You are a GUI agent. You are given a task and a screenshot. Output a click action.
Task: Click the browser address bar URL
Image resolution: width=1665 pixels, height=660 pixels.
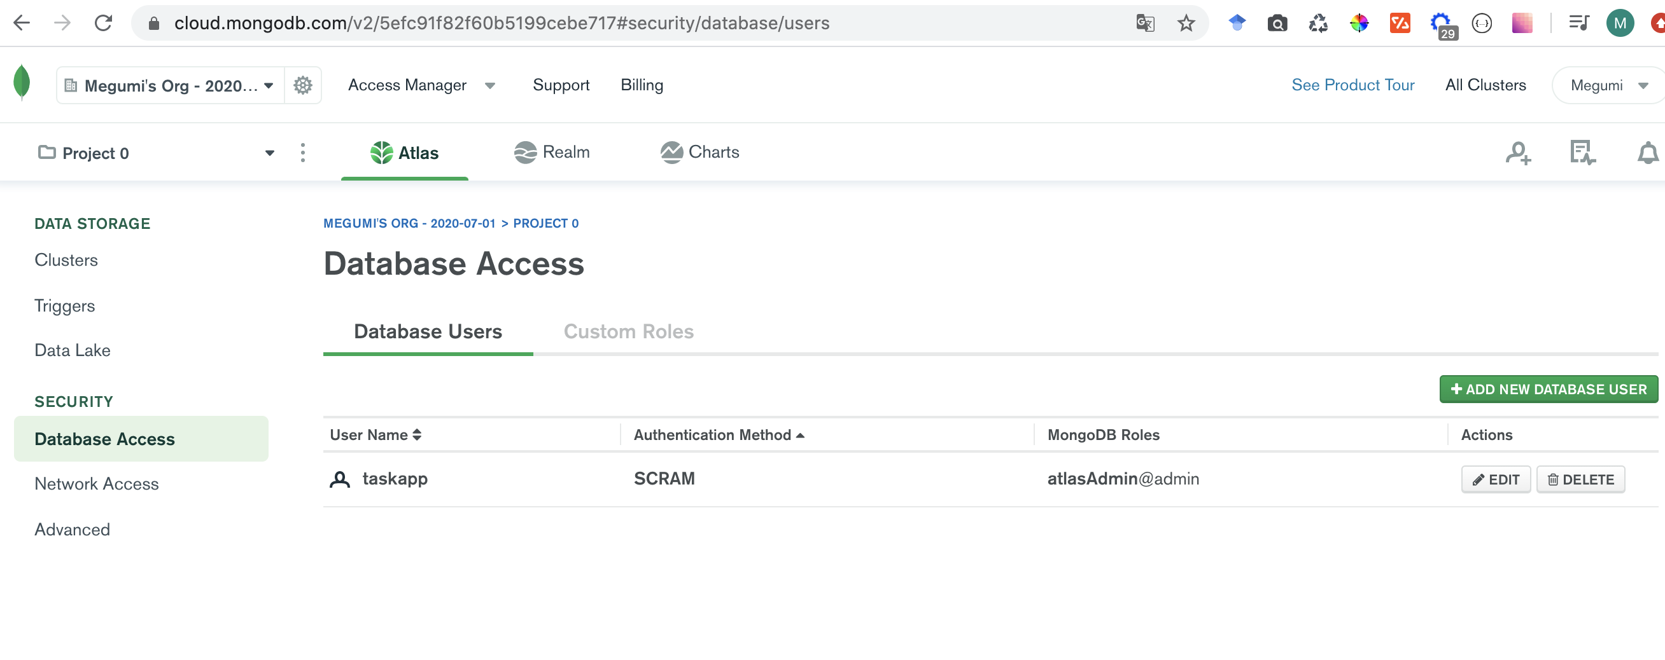(x=502, y=24)
